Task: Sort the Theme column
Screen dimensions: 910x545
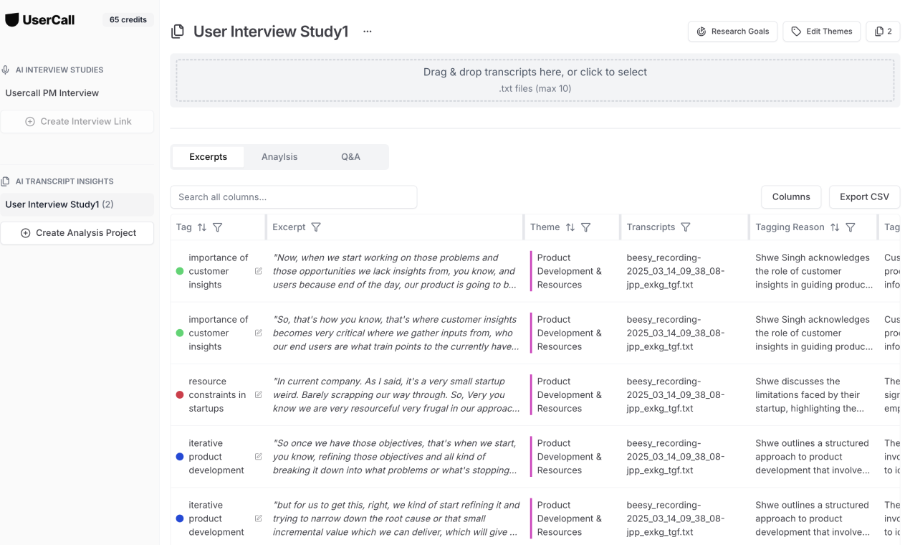Action: point(570,227)
